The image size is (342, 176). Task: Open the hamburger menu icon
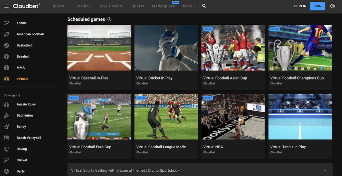7,6
